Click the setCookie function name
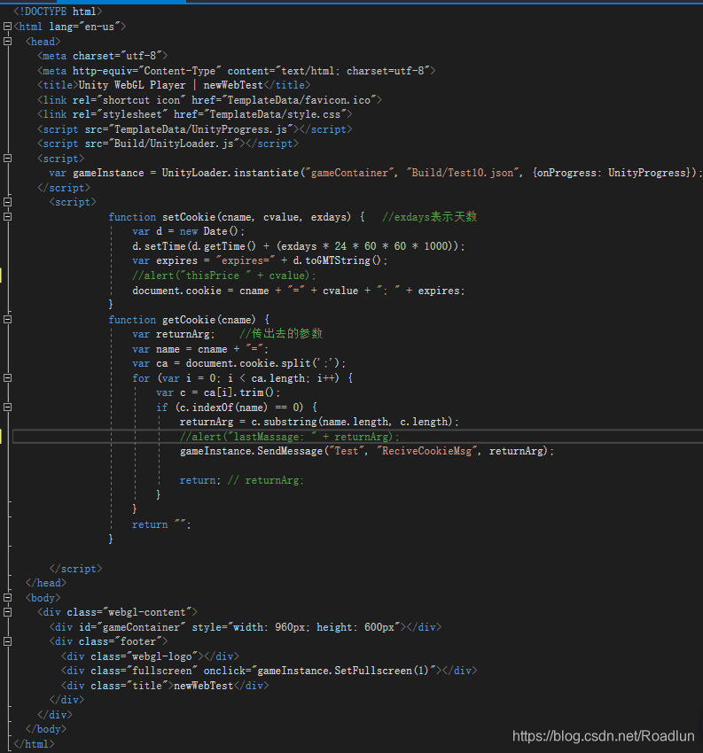This screenshot has width=703, height=753. [x=189, y=217]
